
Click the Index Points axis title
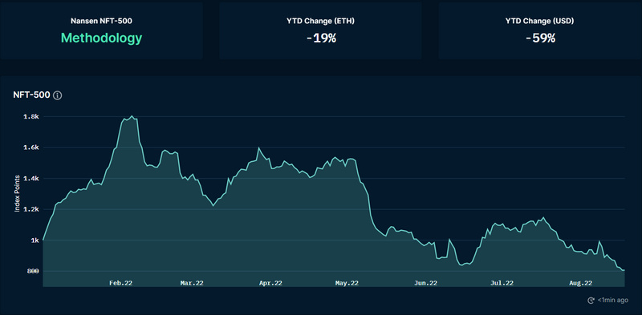[17, 194]
